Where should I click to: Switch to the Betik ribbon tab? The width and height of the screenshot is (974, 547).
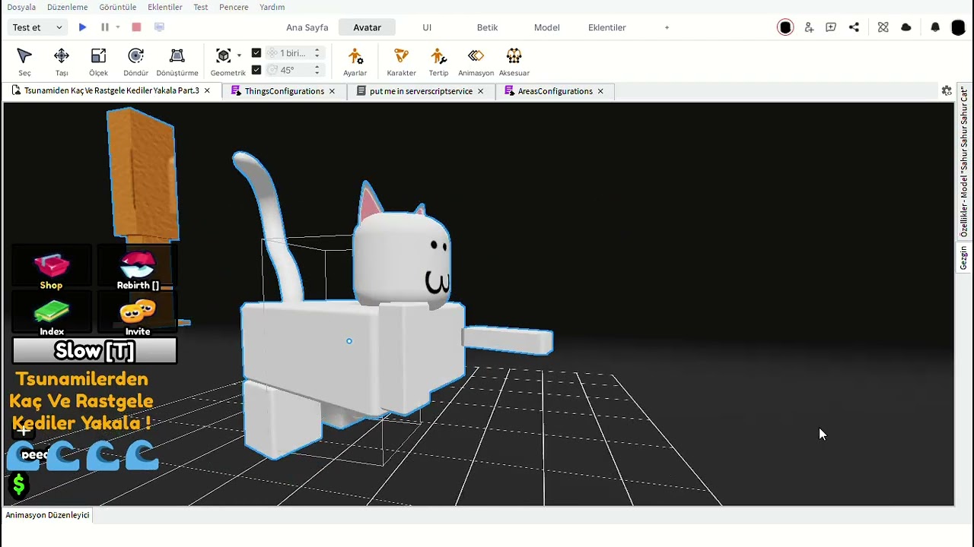tap(487, 27)
